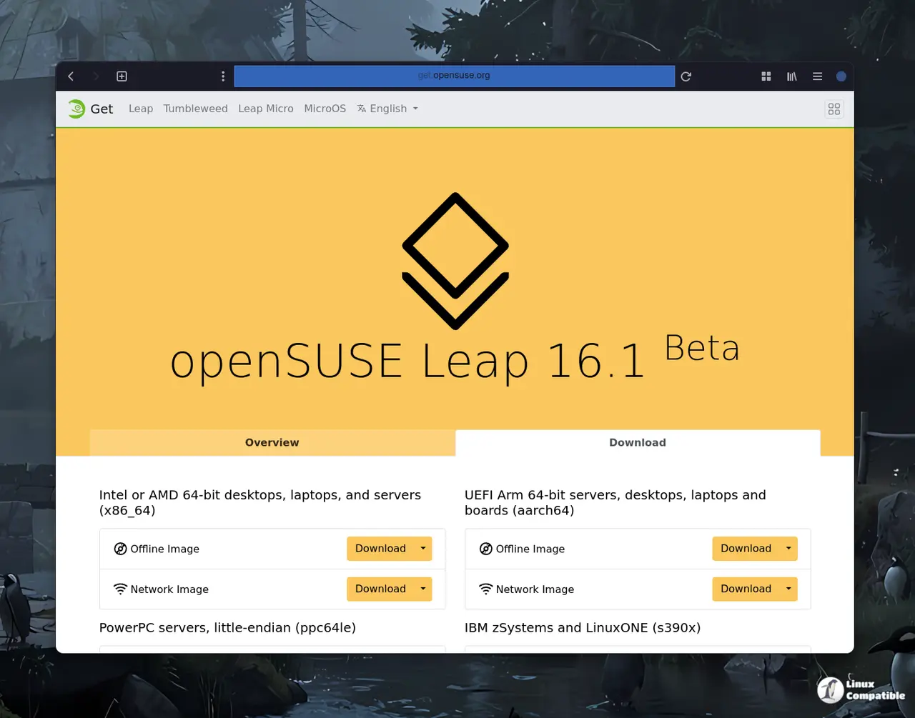Open the Leap navigation link
The width and height of the screenshot is (915, 718).
click(x=141, y=109)
